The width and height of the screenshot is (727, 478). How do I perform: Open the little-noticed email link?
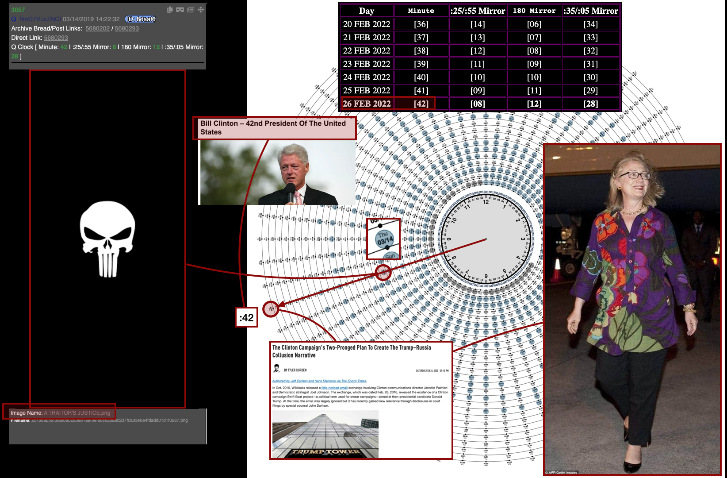(334, 388)
